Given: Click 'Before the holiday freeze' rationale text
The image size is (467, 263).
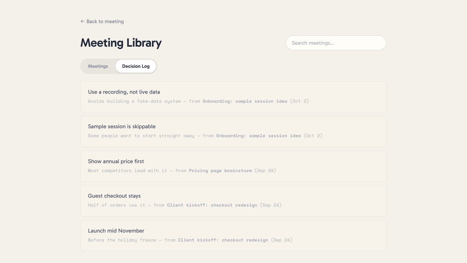Looking at the screenshot, I should 122,240.
